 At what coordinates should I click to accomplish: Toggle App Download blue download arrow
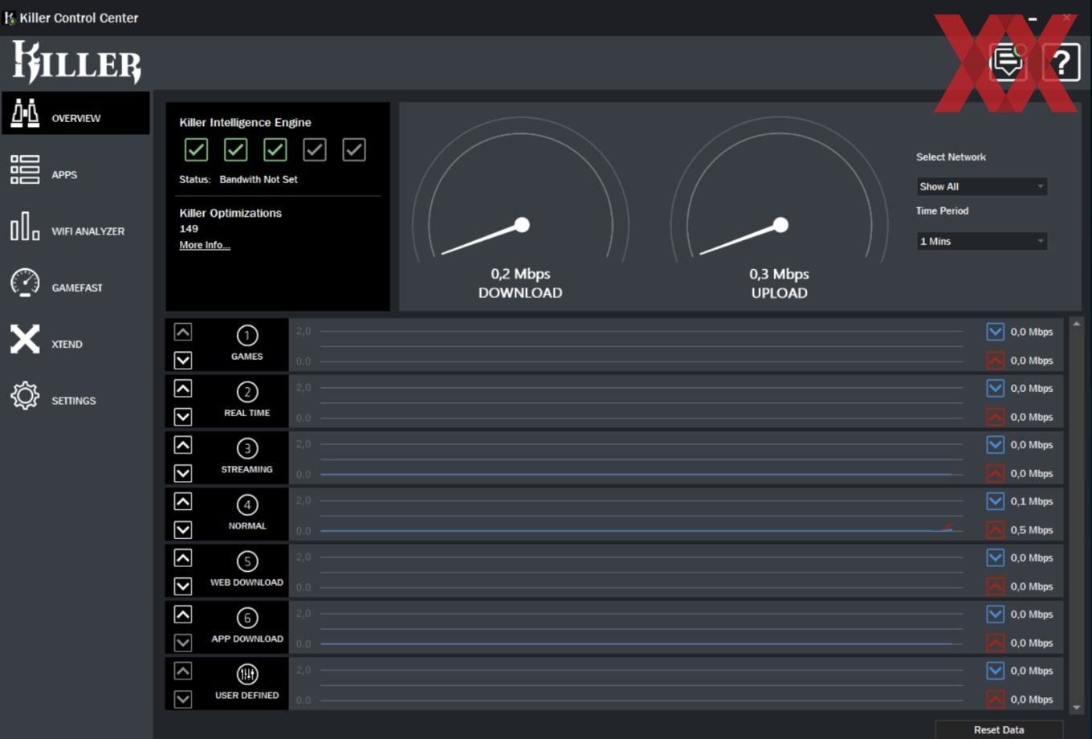tap(995, 614)
